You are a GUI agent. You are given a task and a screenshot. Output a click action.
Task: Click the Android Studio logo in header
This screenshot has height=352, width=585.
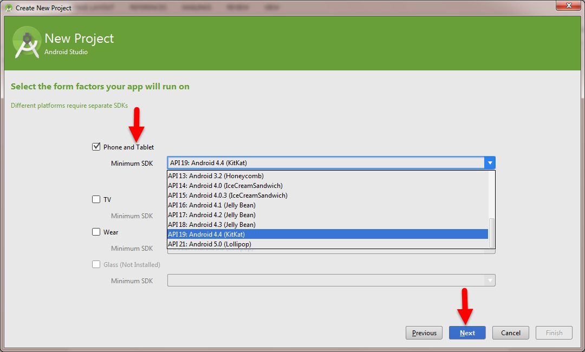[x=27, y=42]
